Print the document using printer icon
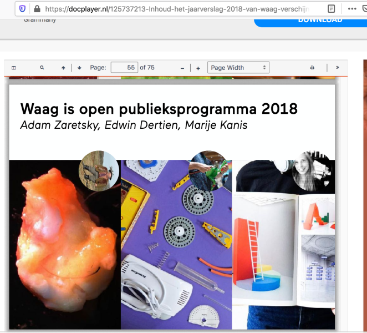 tap(312, 68)
